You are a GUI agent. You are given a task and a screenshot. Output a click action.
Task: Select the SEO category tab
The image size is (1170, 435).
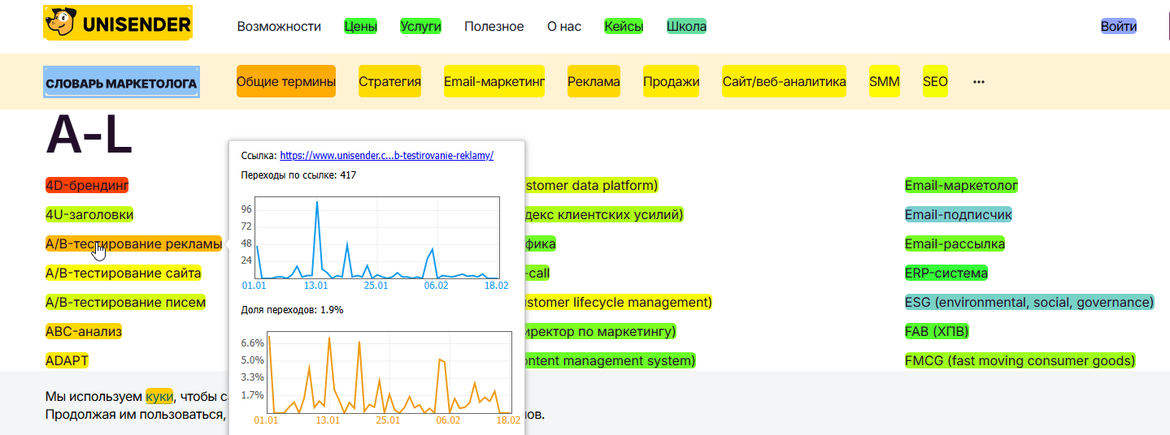pyautogui.click(x=935, y=81)
